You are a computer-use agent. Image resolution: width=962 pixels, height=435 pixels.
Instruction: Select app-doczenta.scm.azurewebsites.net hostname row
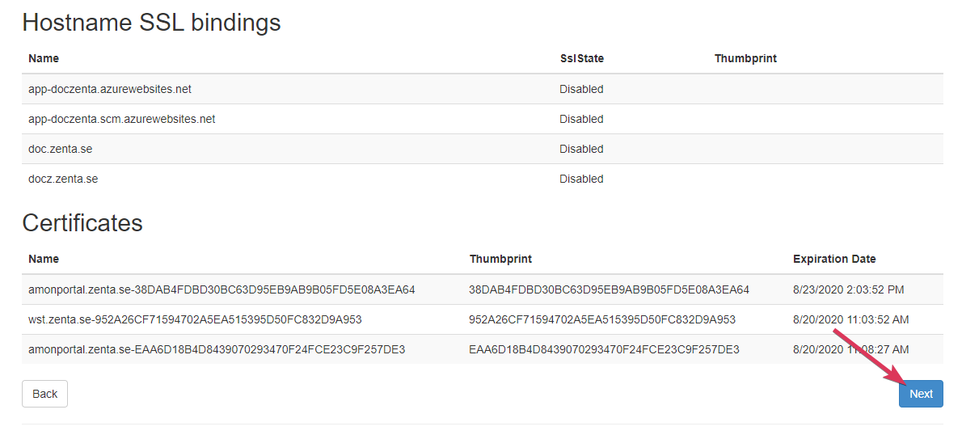(121, 119)
